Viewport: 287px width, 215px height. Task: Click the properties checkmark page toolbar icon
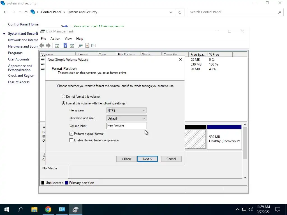pos(87,45)
